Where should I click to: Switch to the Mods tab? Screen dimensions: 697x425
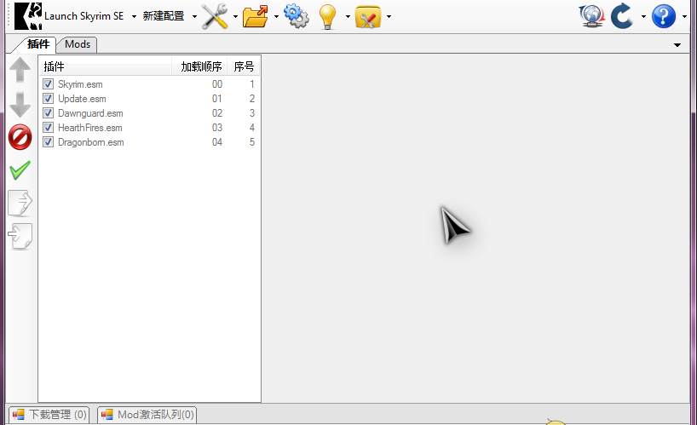pyautogui.click(x=78, y=44)
